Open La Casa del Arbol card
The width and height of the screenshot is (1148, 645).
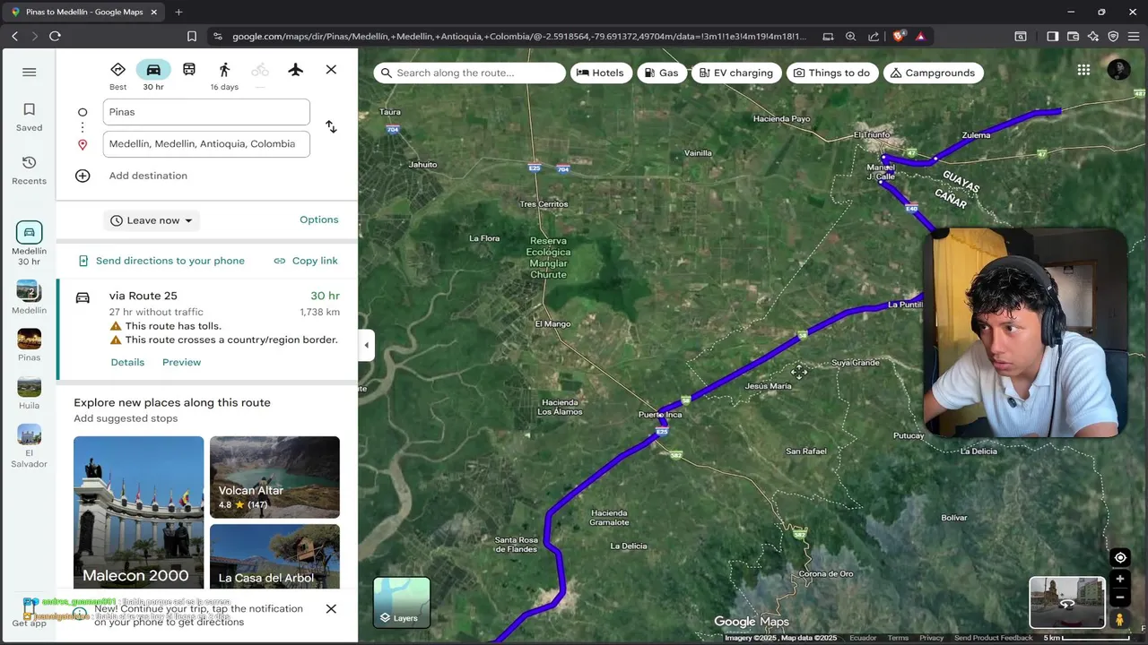(x=274, y=556)
